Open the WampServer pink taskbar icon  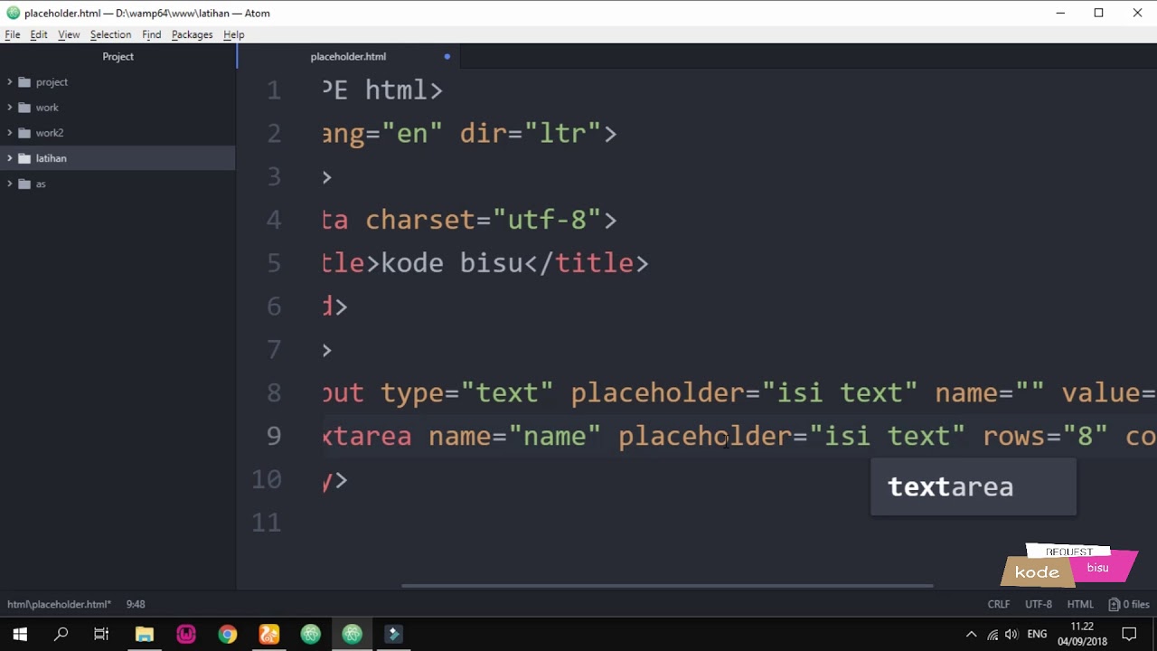click(x=186, y=634)
